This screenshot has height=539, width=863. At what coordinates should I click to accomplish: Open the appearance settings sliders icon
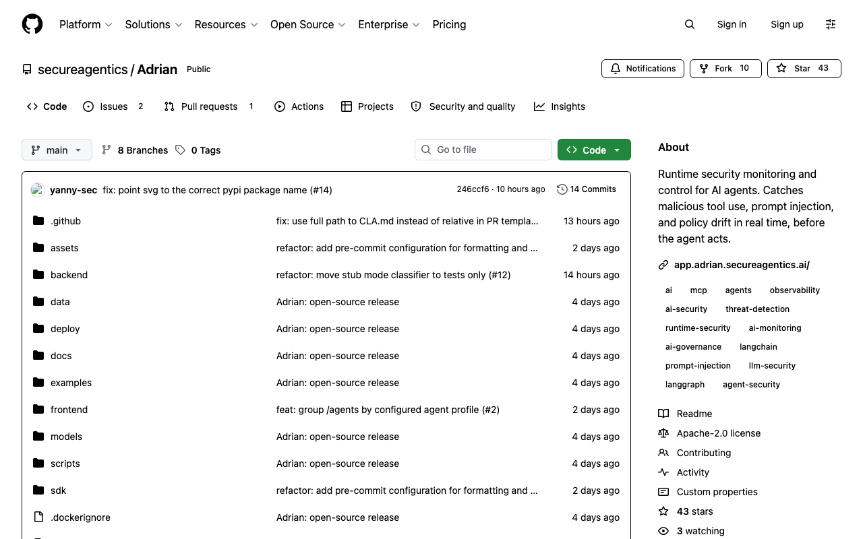coord(831,24)
